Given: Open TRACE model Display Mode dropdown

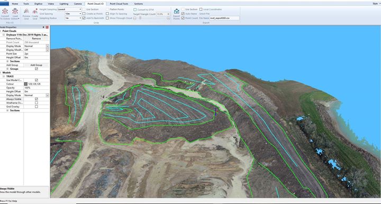Looking at the screenshot, I should pos(48,95).
